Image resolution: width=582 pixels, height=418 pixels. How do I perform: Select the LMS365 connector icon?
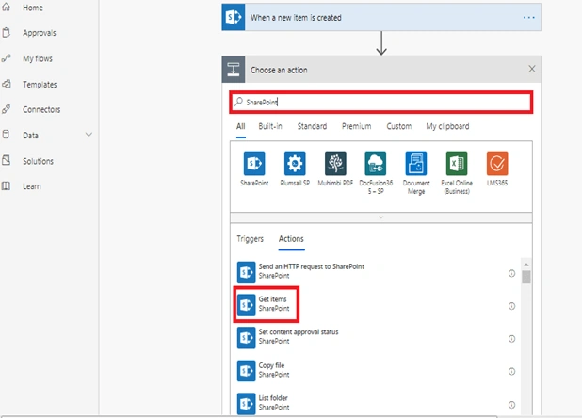497,163
